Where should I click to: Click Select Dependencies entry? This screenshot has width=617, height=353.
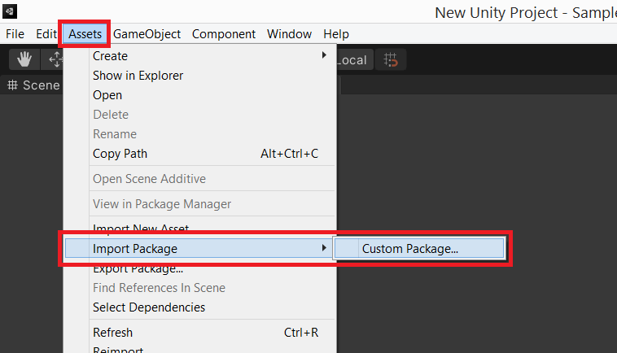coord(149,307)
